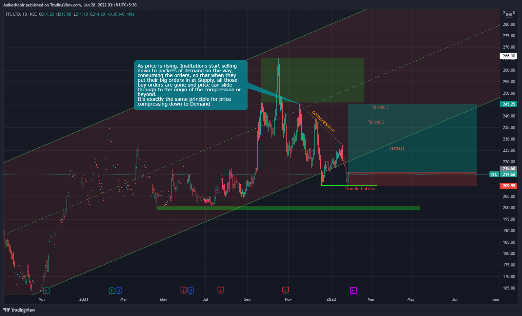Click the 215.50 price label
This screenshot has width=522, height=316.
click(509, 169)
